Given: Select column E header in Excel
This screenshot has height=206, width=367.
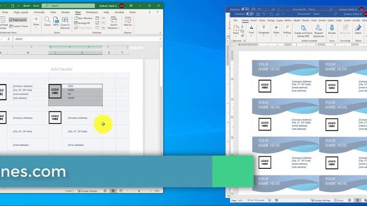Looking at the screenshot, I should 109,53.
